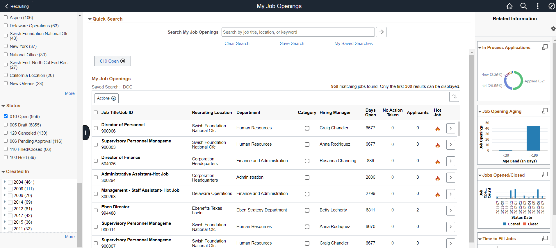The height and width of the screenshot is (248, 556).
Task: Click the Related Information settings gear
Action: tap(553, 29)
